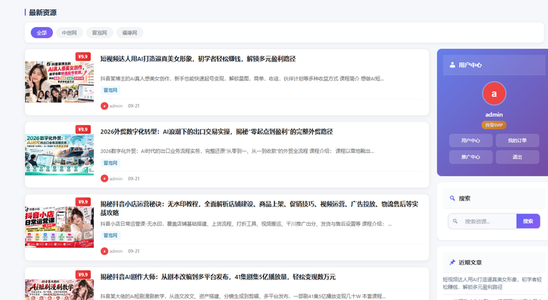Select the 福缘网 filter tab
The height and width of the screenshot is (300, 548).
click(129, 33)
